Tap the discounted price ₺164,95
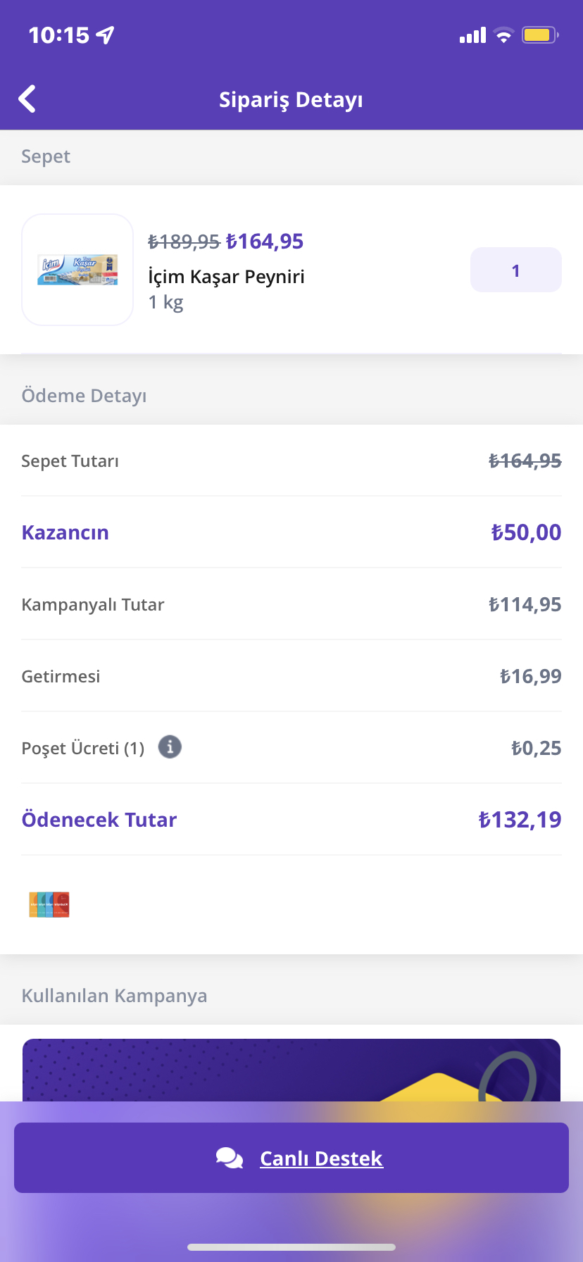The image size is (583, 1262). 265,242
